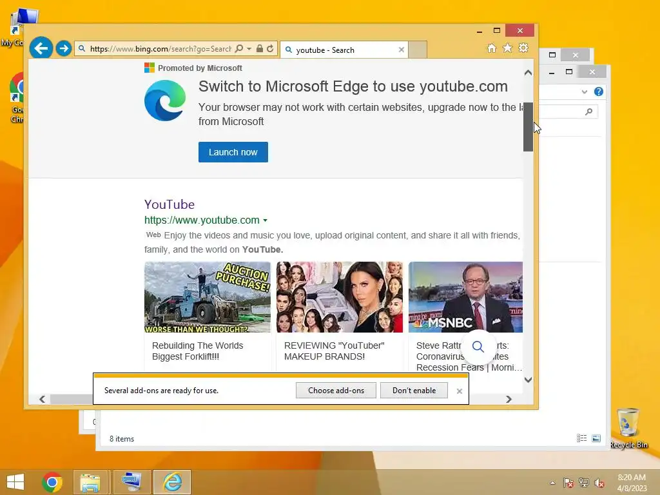Open a new blank tab
Image resolution: width=660 pixels, height=495 pixels.
point(418,50)
